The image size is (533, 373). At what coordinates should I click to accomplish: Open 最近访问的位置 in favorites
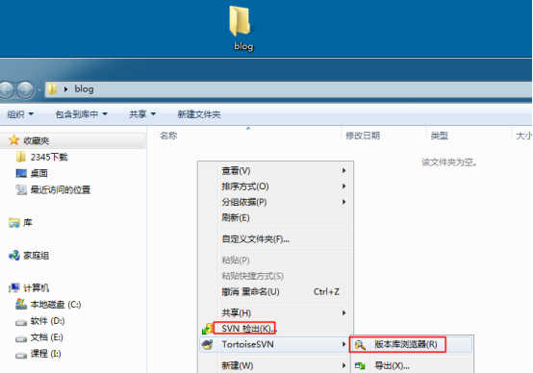tap(61, 189)
